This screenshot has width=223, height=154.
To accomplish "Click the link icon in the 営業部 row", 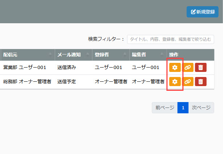I will click(187, 68).
